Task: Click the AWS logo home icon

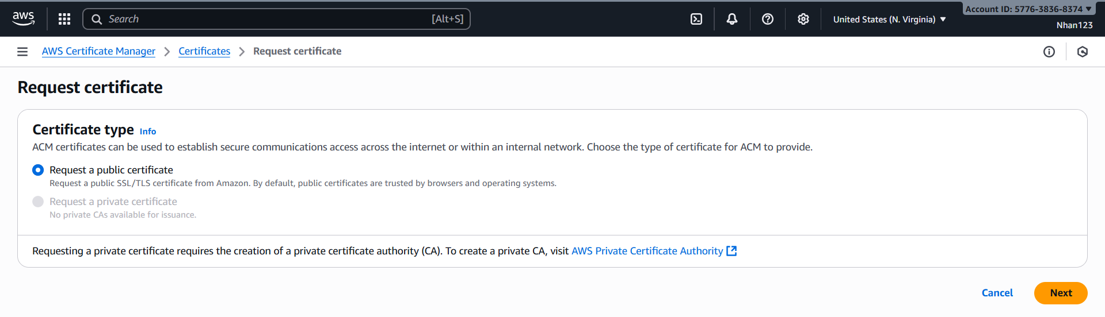Action: coord(24,19)
